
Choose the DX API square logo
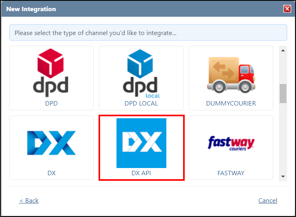click(141, 143)
